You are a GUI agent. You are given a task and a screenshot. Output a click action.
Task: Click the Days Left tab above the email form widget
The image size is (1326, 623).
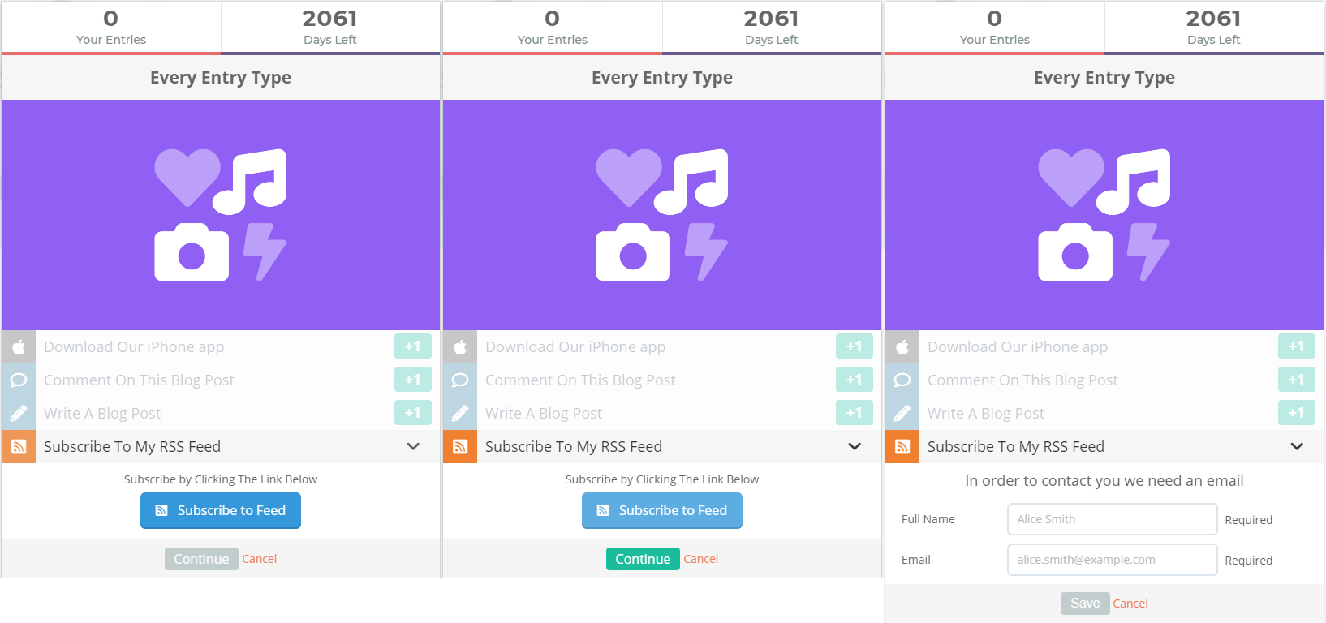coord(1213,27)
